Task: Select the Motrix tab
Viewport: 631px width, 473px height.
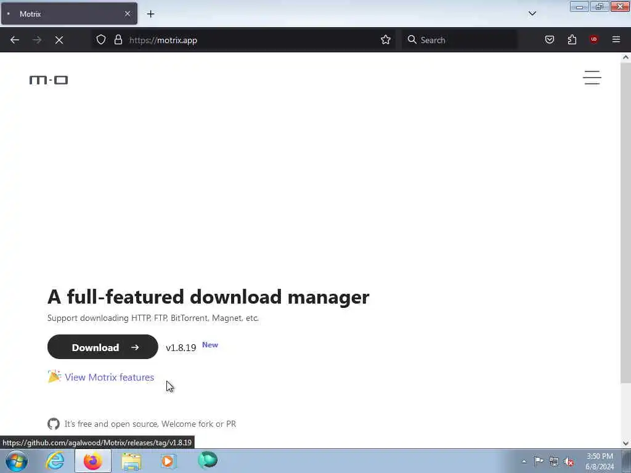Action: [69, 14]
